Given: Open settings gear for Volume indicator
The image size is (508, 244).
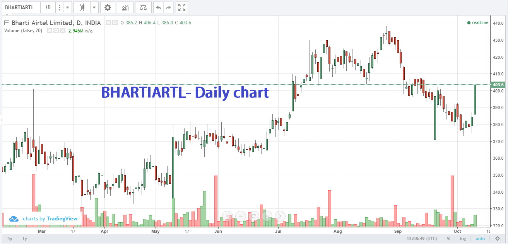Looking at the screenshot, I should [x=56, y=31].
